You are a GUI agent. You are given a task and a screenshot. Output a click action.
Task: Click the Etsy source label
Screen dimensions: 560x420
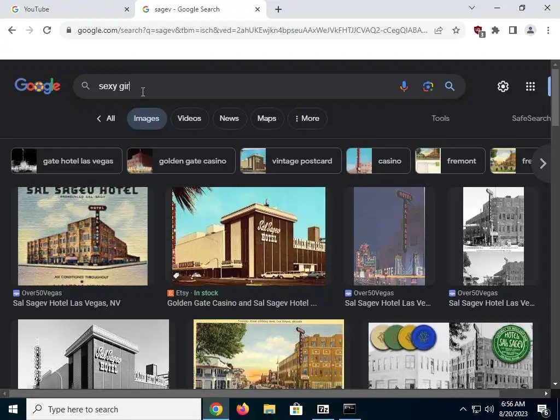coord(182,293)
